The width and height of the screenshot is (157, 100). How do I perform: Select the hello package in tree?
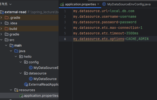pos(28,56)
